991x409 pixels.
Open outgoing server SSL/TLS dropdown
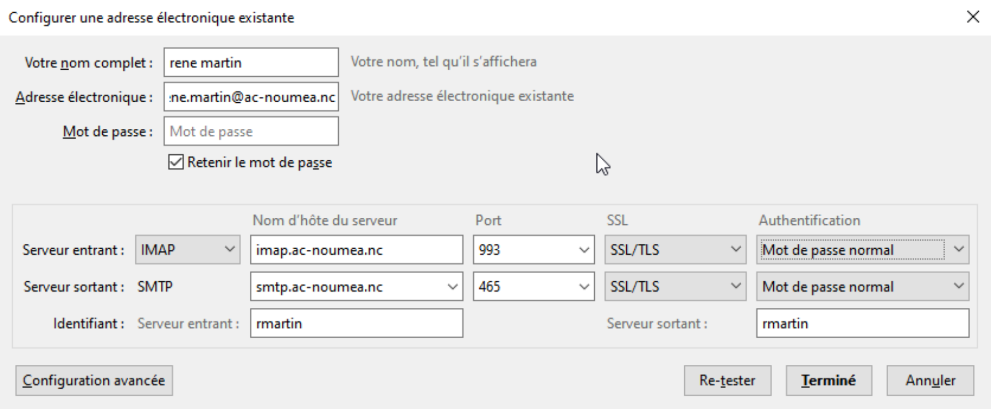(675, 287)
